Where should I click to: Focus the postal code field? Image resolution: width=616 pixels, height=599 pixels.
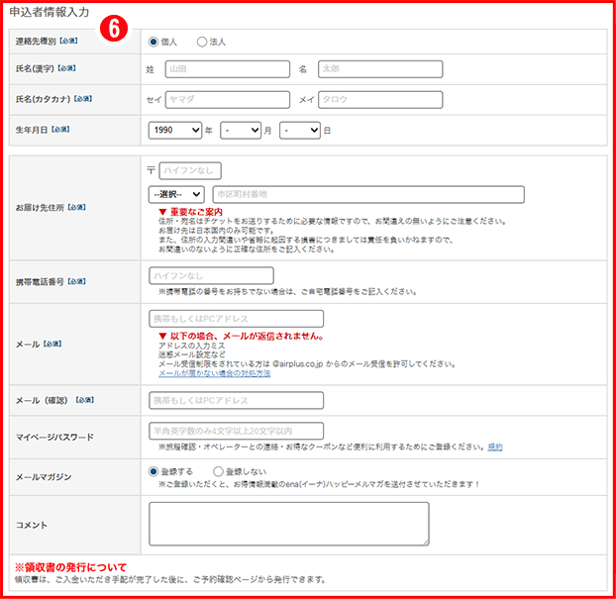click(190, 170)
